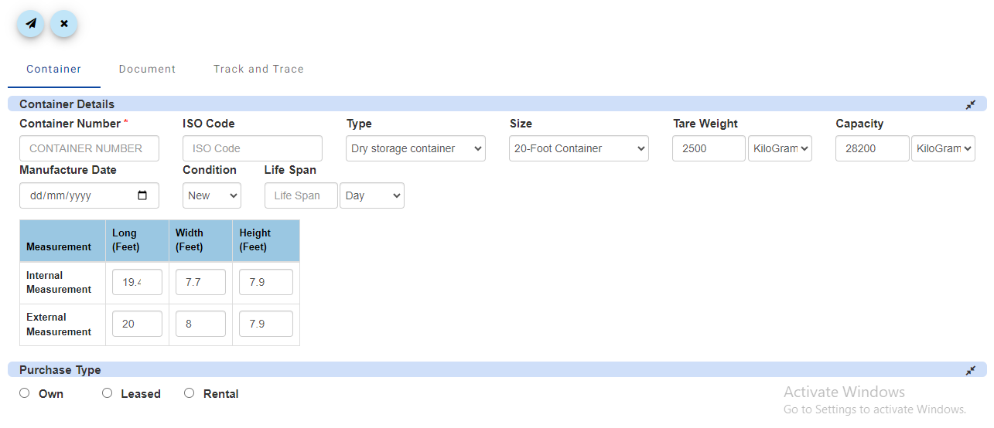Collapse the Container Details section icon
This screenshot has width=994, height=428.
(970, 104)
